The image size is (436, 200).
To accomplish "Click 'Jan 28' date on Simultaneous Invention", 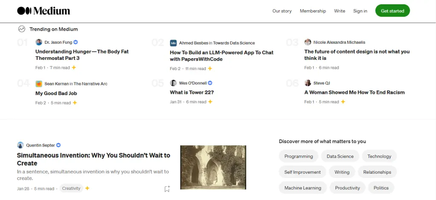I will point(23,189).
